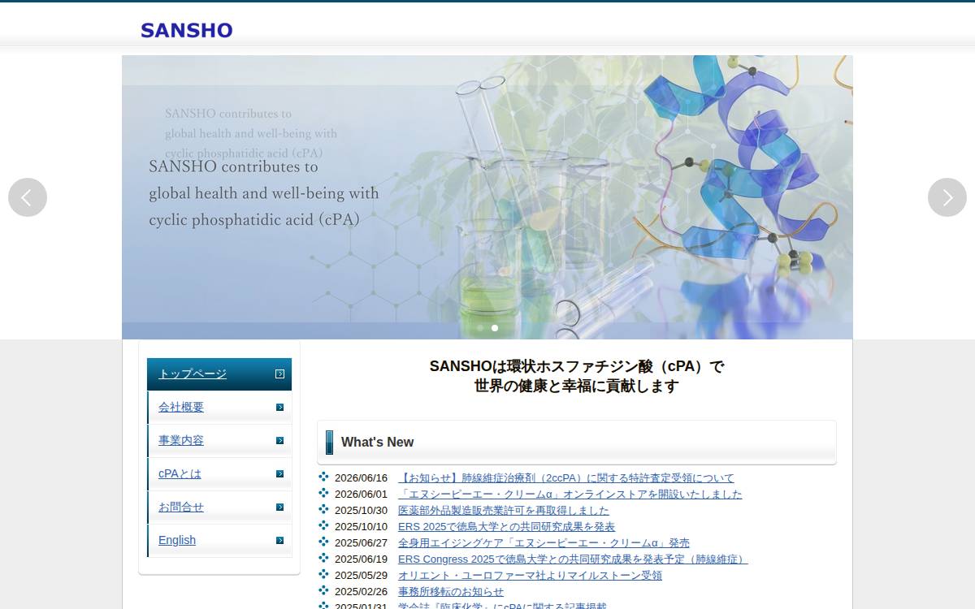975x609 pixels.
Task: Go to the previous carousel slide
Action: (x=28, y=197)
